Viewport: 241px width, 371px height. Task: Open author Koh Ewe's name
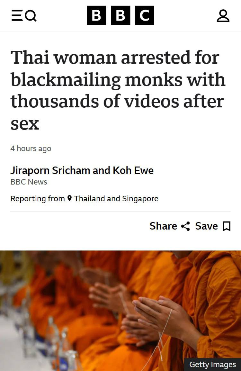(x=133, y=170)
